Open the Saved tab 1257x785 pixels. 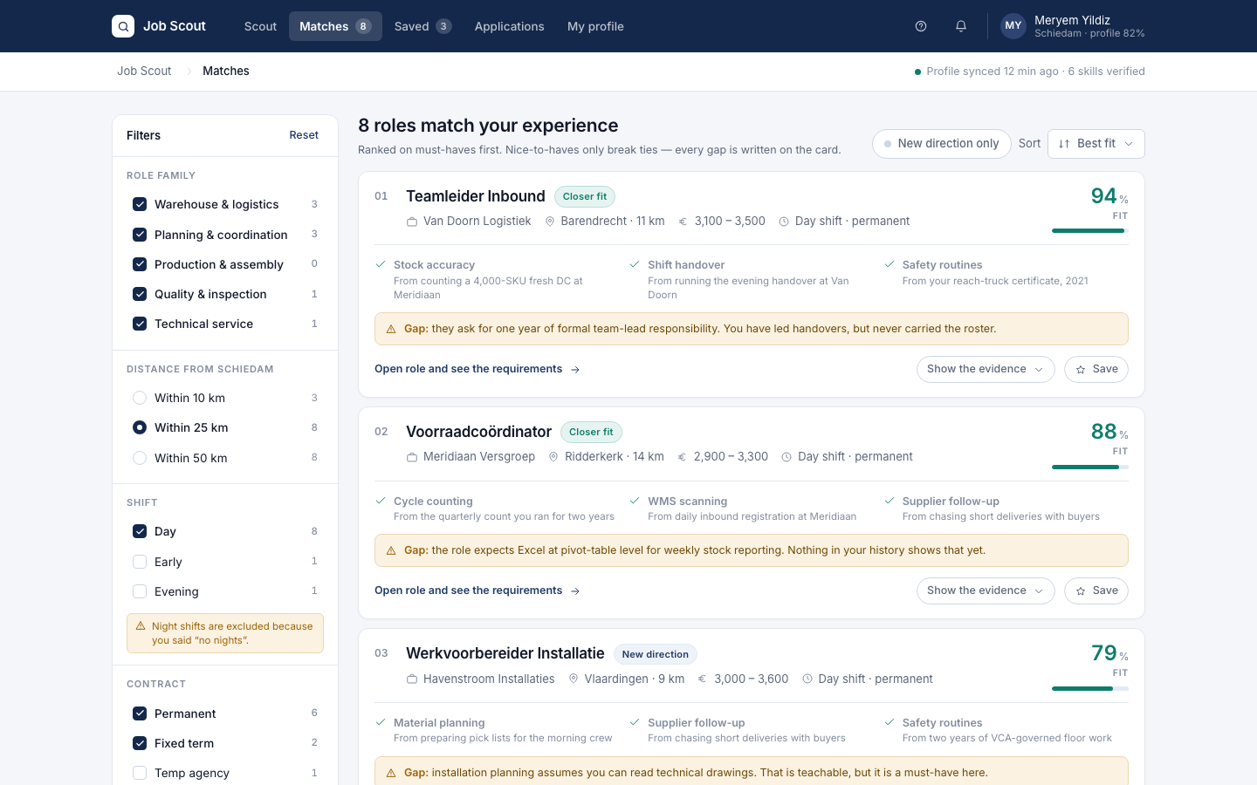422,26
